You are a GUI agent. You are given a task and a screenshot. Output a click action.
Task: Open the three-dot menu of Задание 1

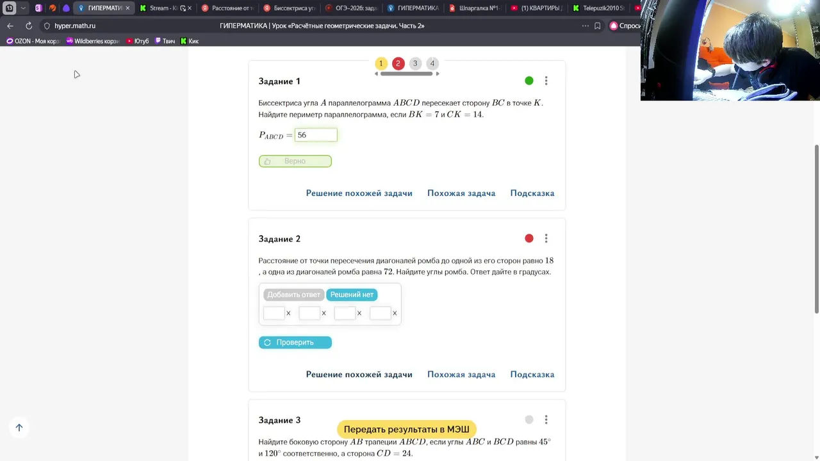coord(546,81)
